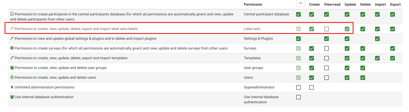This screenshot has width=409, height=112.
Task: Click the wrench icon for Settings & Plugins
Action: pyautogui.click(x=12, y=38)
